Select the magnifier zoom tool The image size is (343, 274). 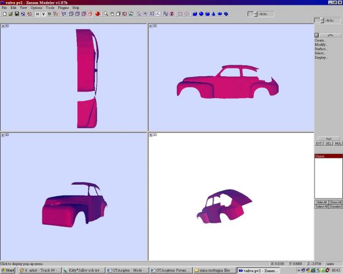coord(106,14)
